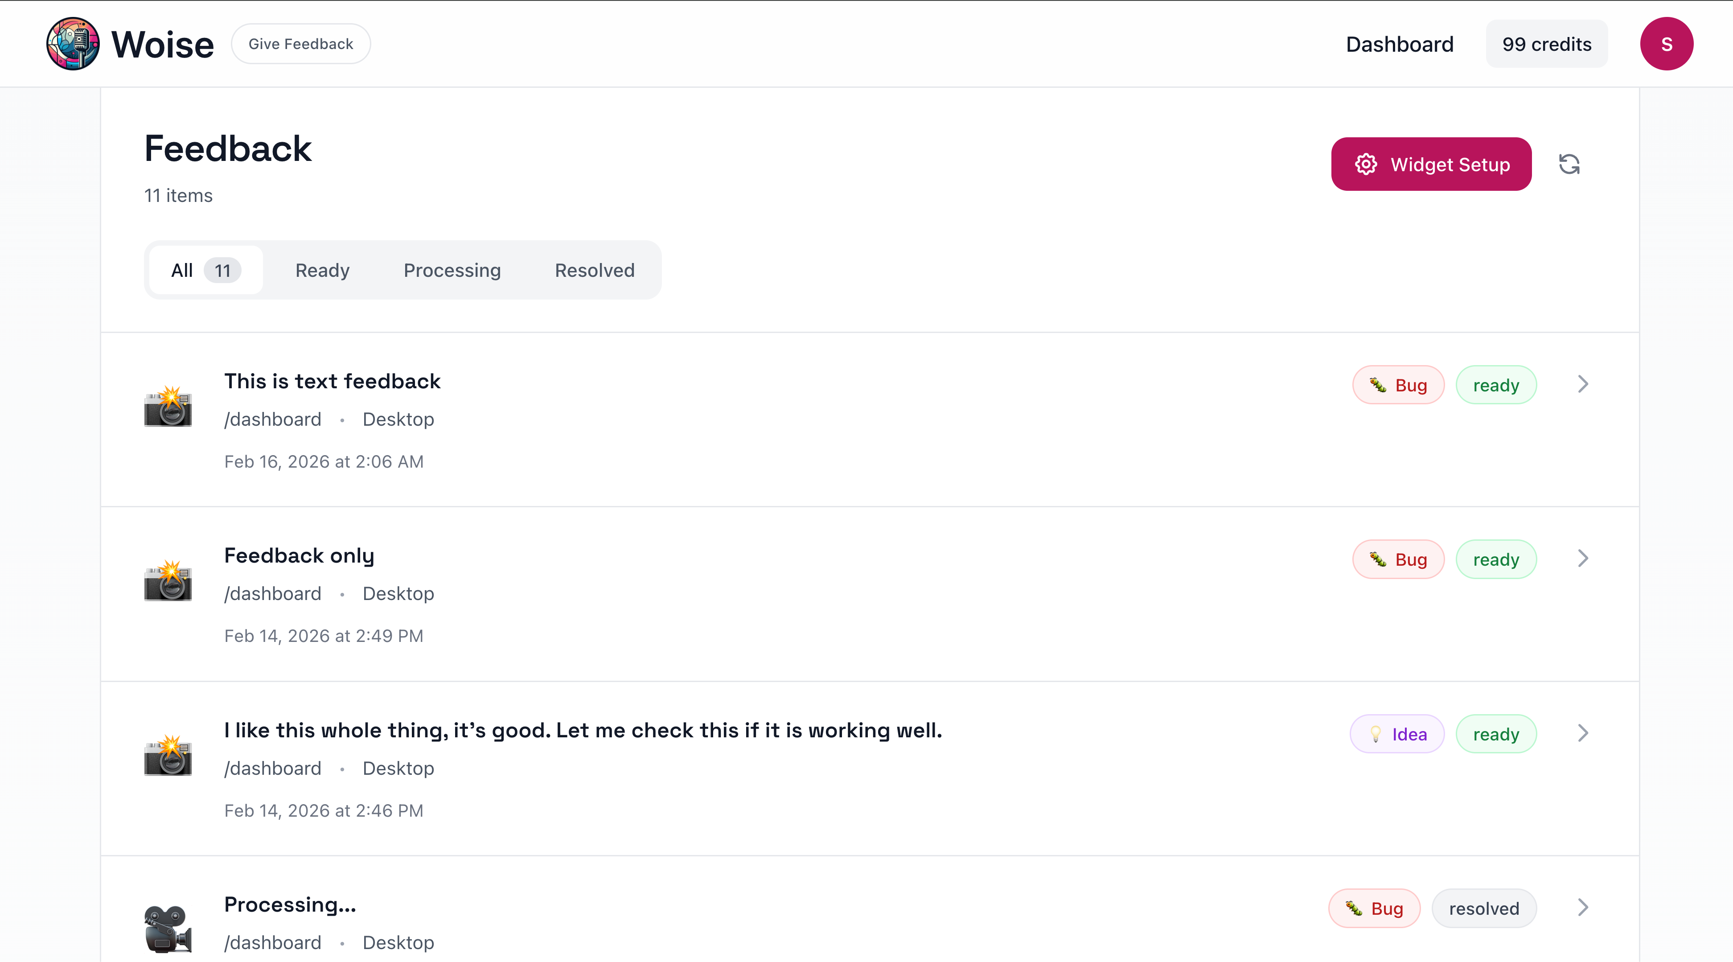Click the gear icon on Widget Setup button
The width and height of the screenshot is (1733, 962).
[x=1366, y=164]
